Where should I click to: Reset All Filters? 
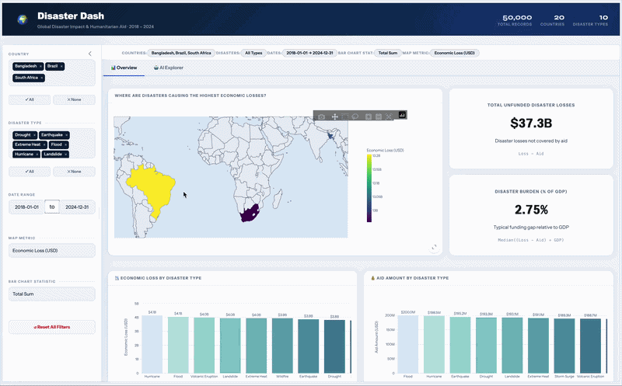(x=51, y=327)
